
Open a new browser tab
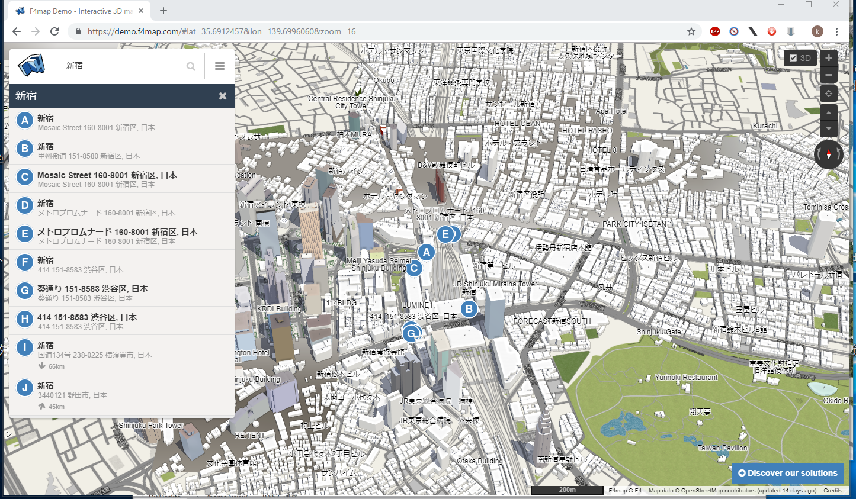[163, 11]
